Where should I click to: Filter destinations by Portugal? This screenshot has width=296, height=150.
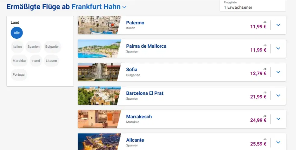pos(19,75)
